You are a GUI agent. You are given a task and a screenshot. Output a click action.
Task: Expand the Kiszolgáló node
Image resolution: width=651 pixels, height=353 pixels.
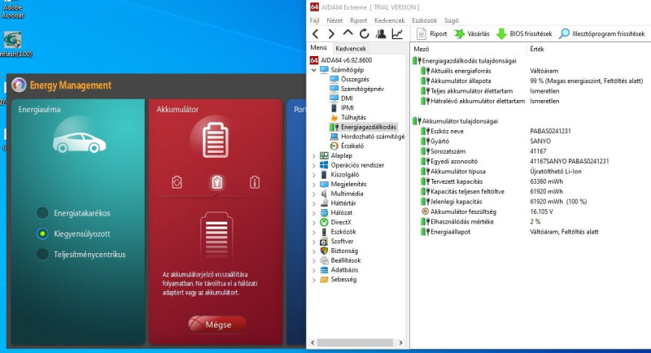(x=314, y=175)
